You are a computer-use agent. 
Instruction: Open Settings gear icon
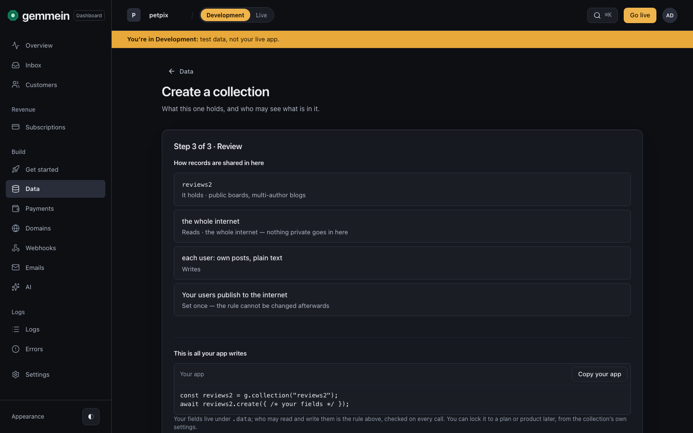[x=16, y=374]
